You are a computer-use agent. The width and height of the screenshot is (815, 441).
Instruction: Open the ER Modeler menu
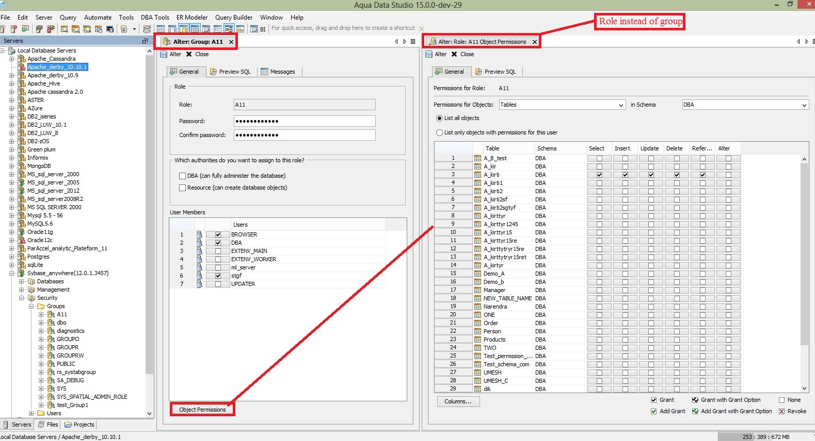click(192, 17)
